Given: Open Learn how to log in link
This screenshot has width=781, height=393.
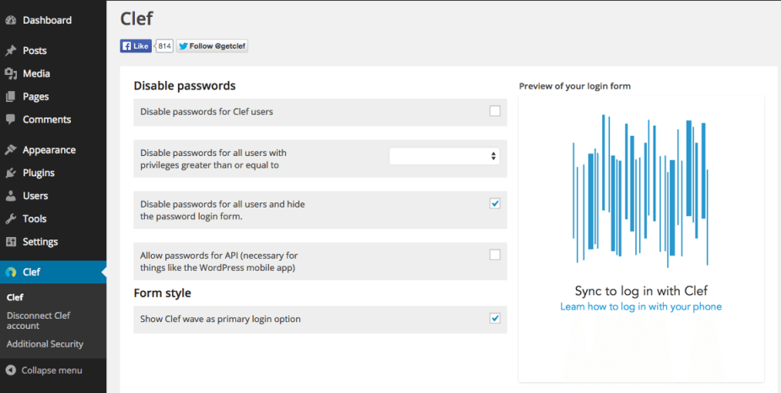Looking at the screenshot, I should point(640,307).
